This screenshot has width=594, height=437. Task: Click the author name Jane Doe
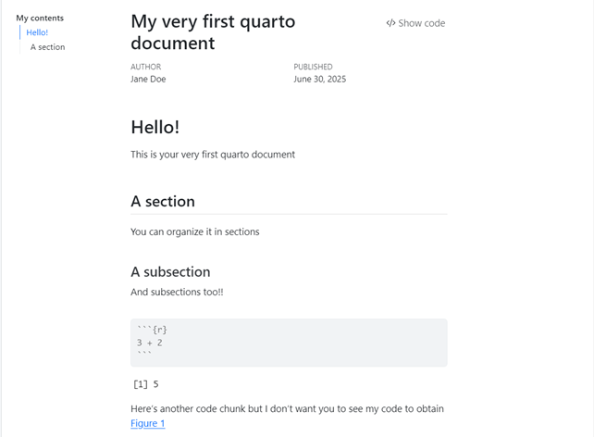coord(148,79)
